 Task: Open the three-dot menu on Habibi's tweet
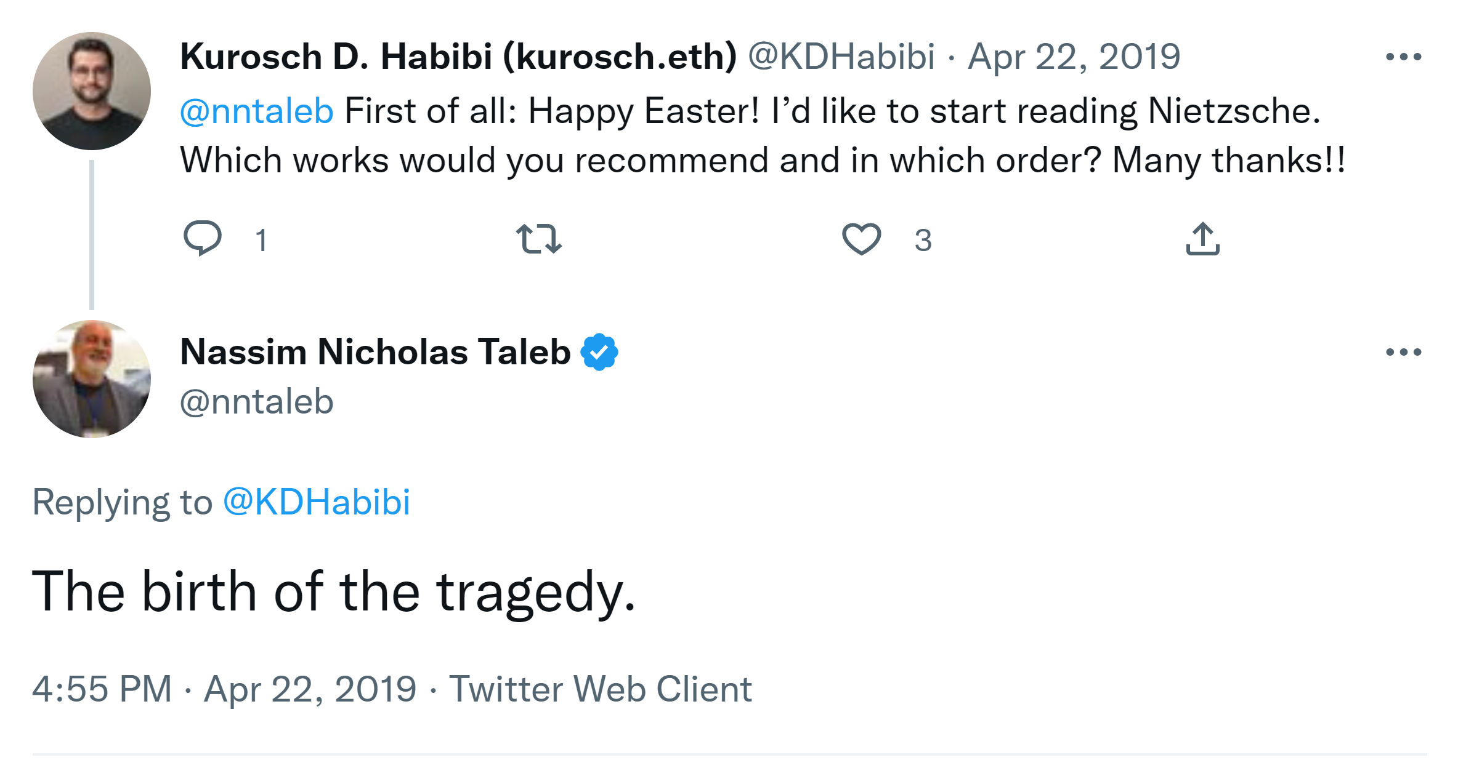coord(1403,57)
